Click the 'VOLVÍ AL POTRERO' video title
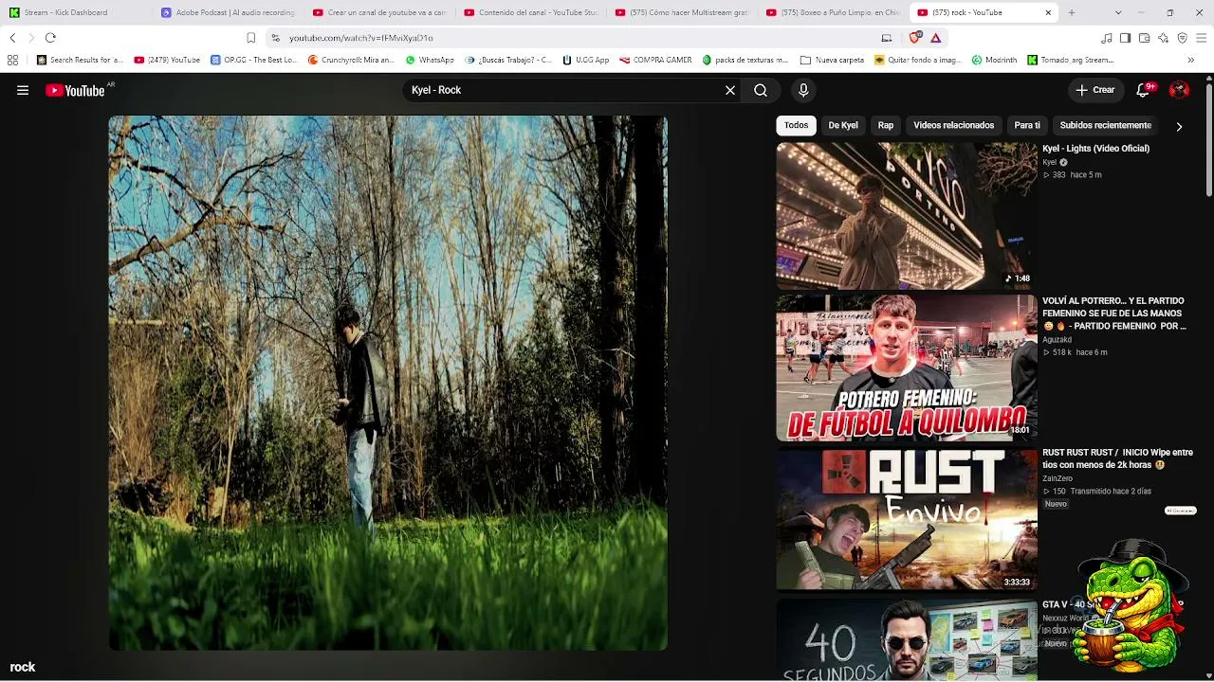This screenshot has width=1214, height=682. click(x=1114, y=314)
